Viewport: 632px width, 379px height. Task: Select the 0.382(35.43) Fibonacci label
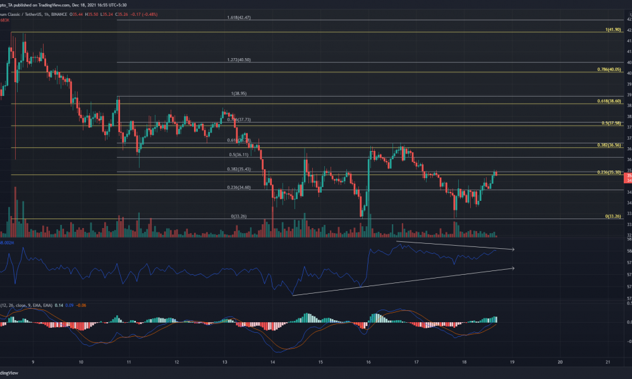coord(239,169)
